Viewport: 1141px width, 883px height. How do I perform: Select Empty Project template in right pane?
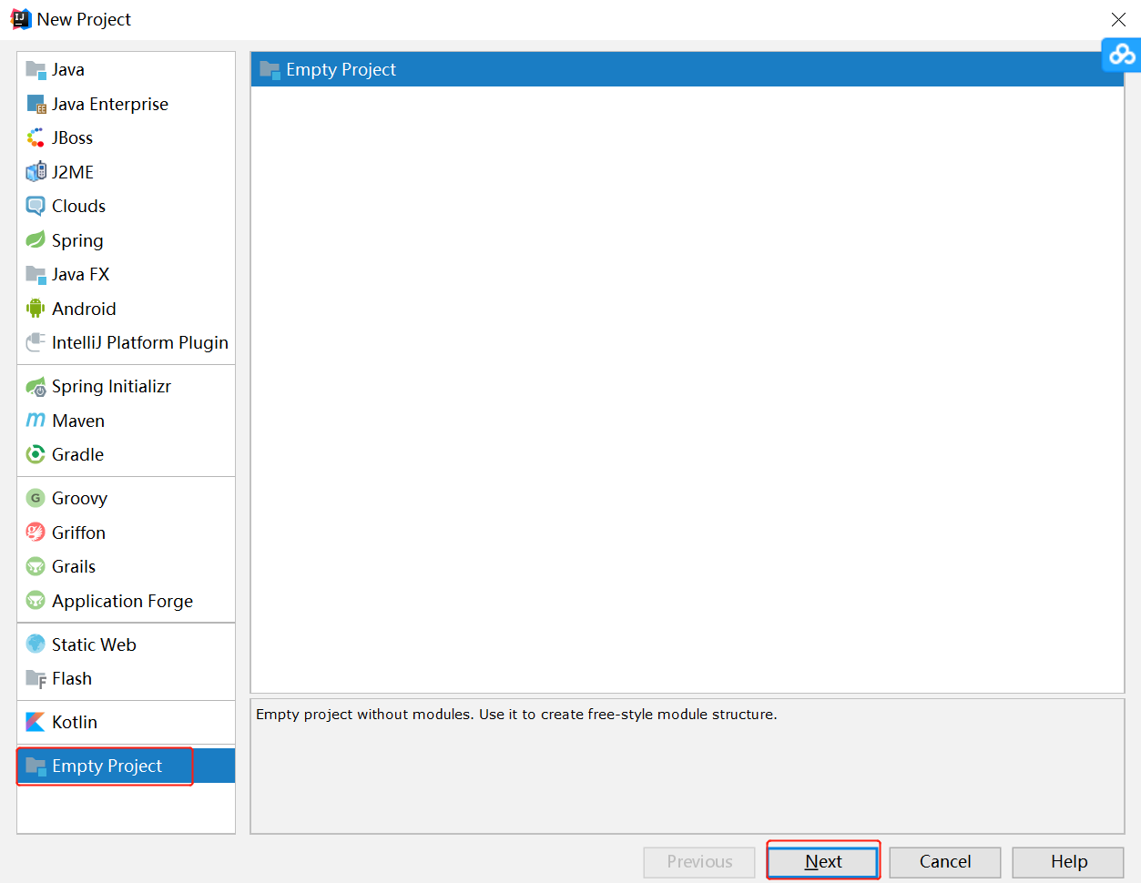coord(688,69)
